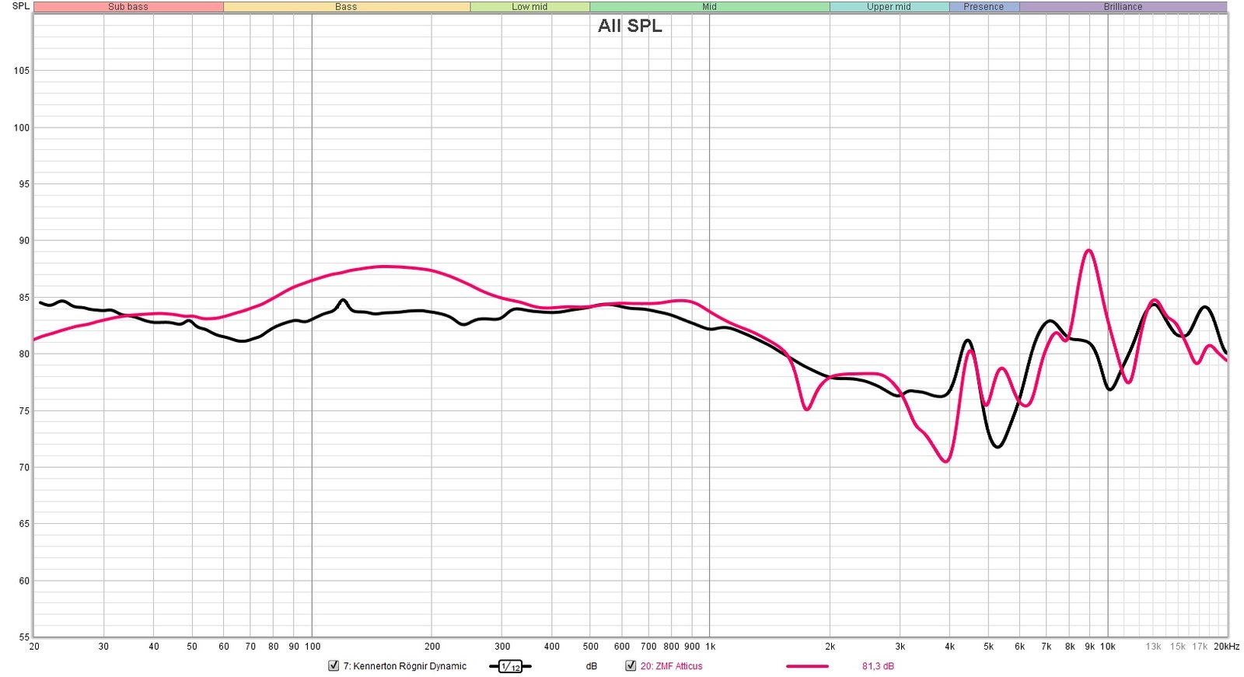Click the 7: Kennerton Rögnir Dynamic legend label
Viewport: 1244px width, 677px height.
pos(405,666)
